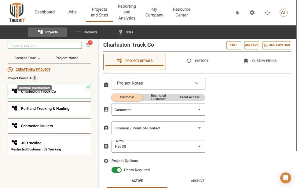The height and width of the screenshot is (188, 297).
Task: Open the AL user avatar menu
Action: [x=283, y=13]
